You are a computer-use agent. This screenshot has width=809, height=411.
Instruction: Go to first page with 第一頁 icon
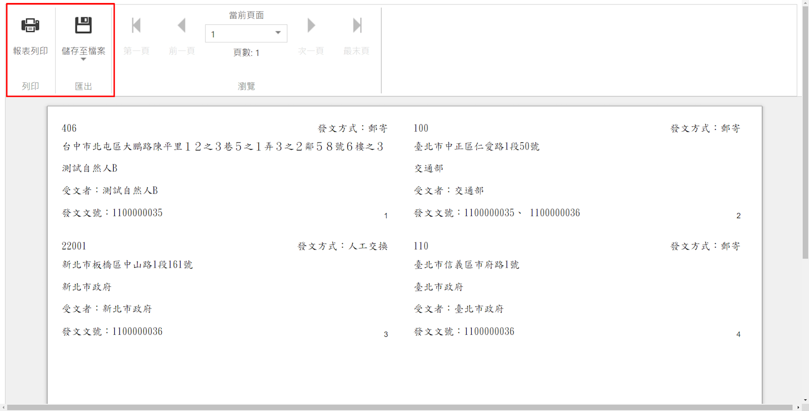136,25
